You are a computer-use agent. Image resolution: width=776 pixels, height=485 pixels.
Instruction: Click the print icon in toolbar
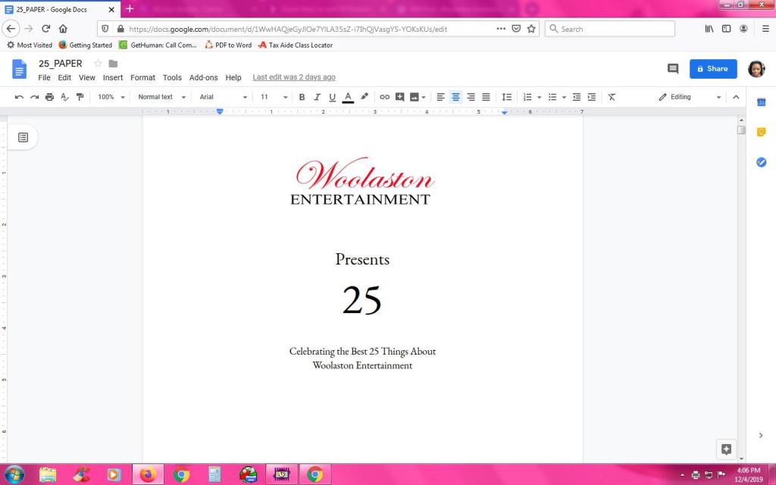coord(49,97)
